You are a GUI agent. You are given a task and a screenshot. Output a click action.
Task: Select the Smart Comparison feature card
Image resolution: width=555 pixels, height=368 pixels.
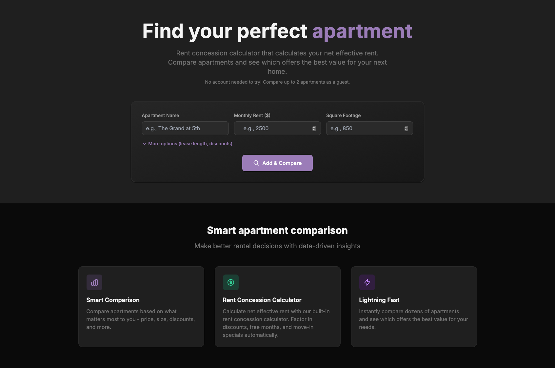[x=141, y=307]
